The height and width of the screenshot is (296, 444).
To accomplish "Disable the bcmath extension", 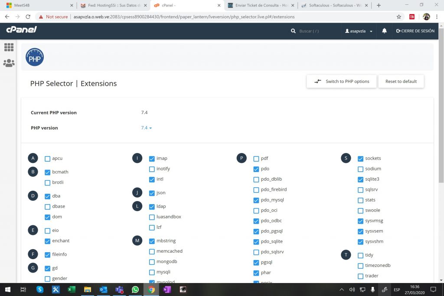I will (48, 172).
